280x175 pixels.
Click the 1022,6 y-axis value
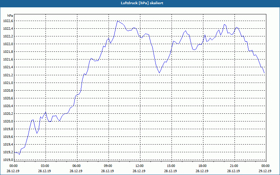pos(8,21)
